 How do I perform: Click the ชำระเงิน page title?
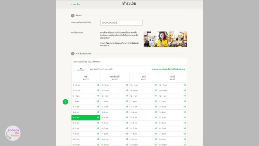(129, 3)
